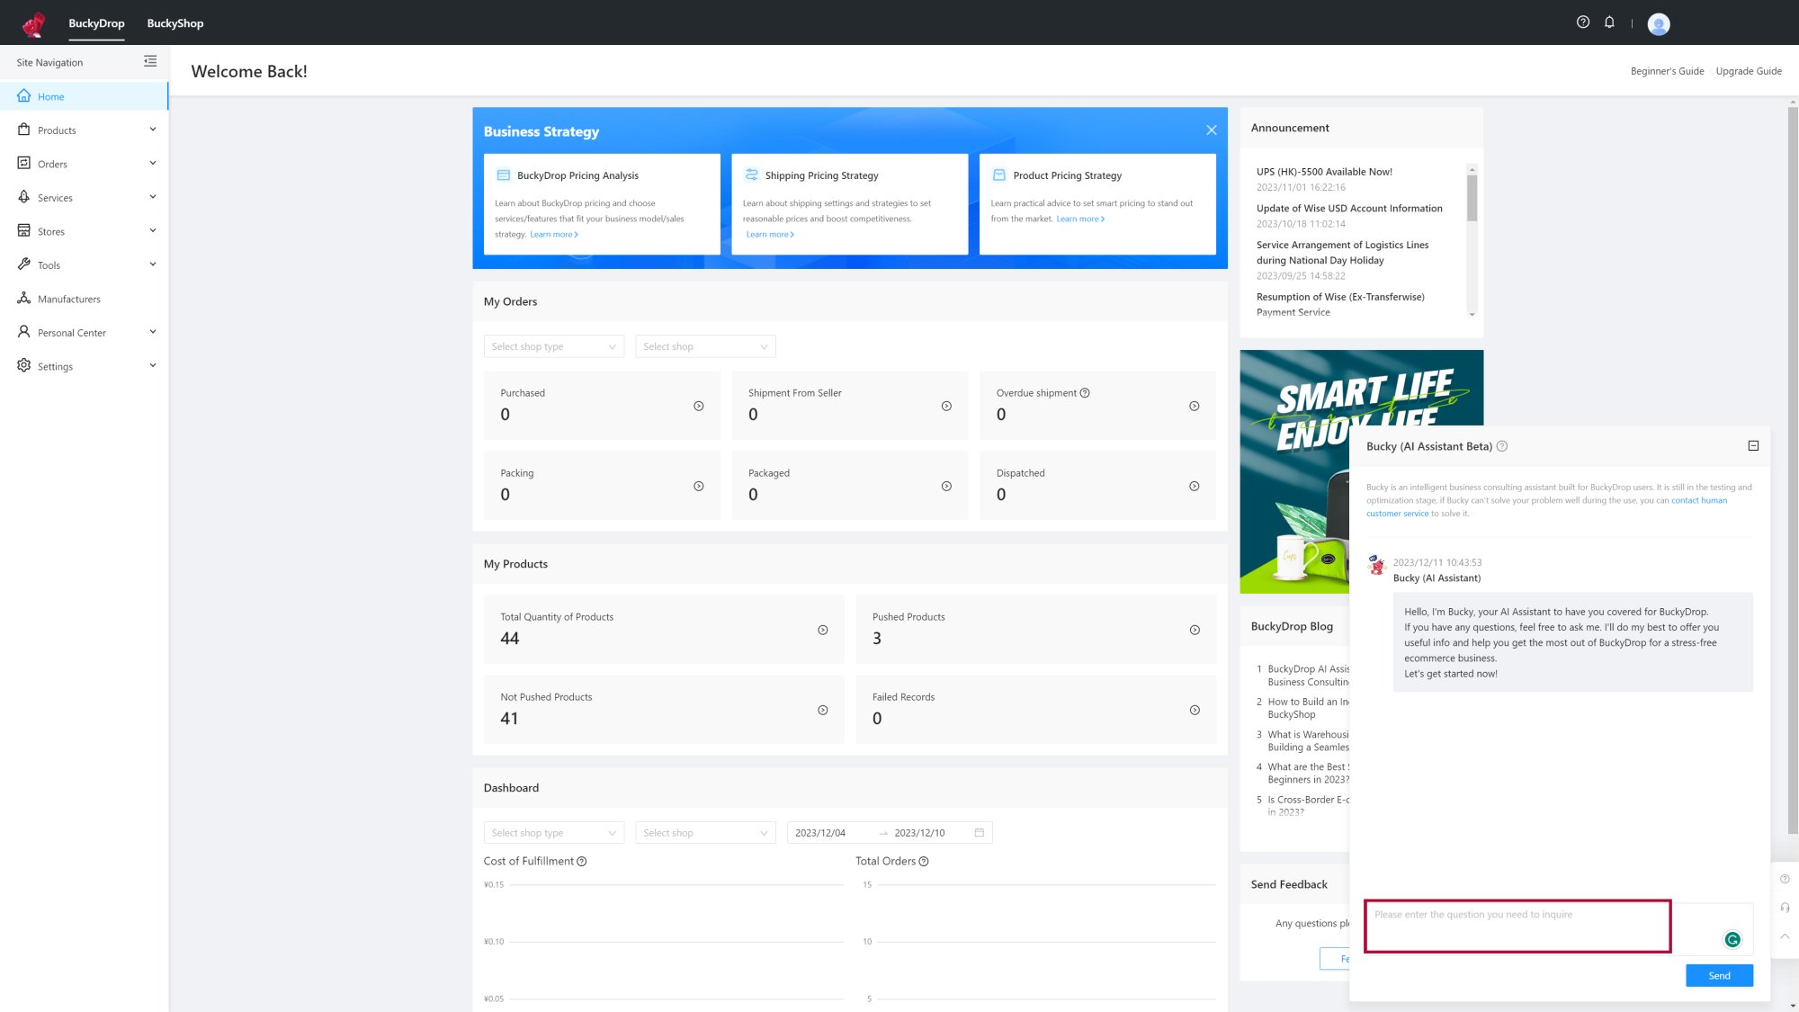Open Update of Wise USD Account announcement
Image resolution: width=1799 pixels, height=1012 pixels.
[1349, 209]
